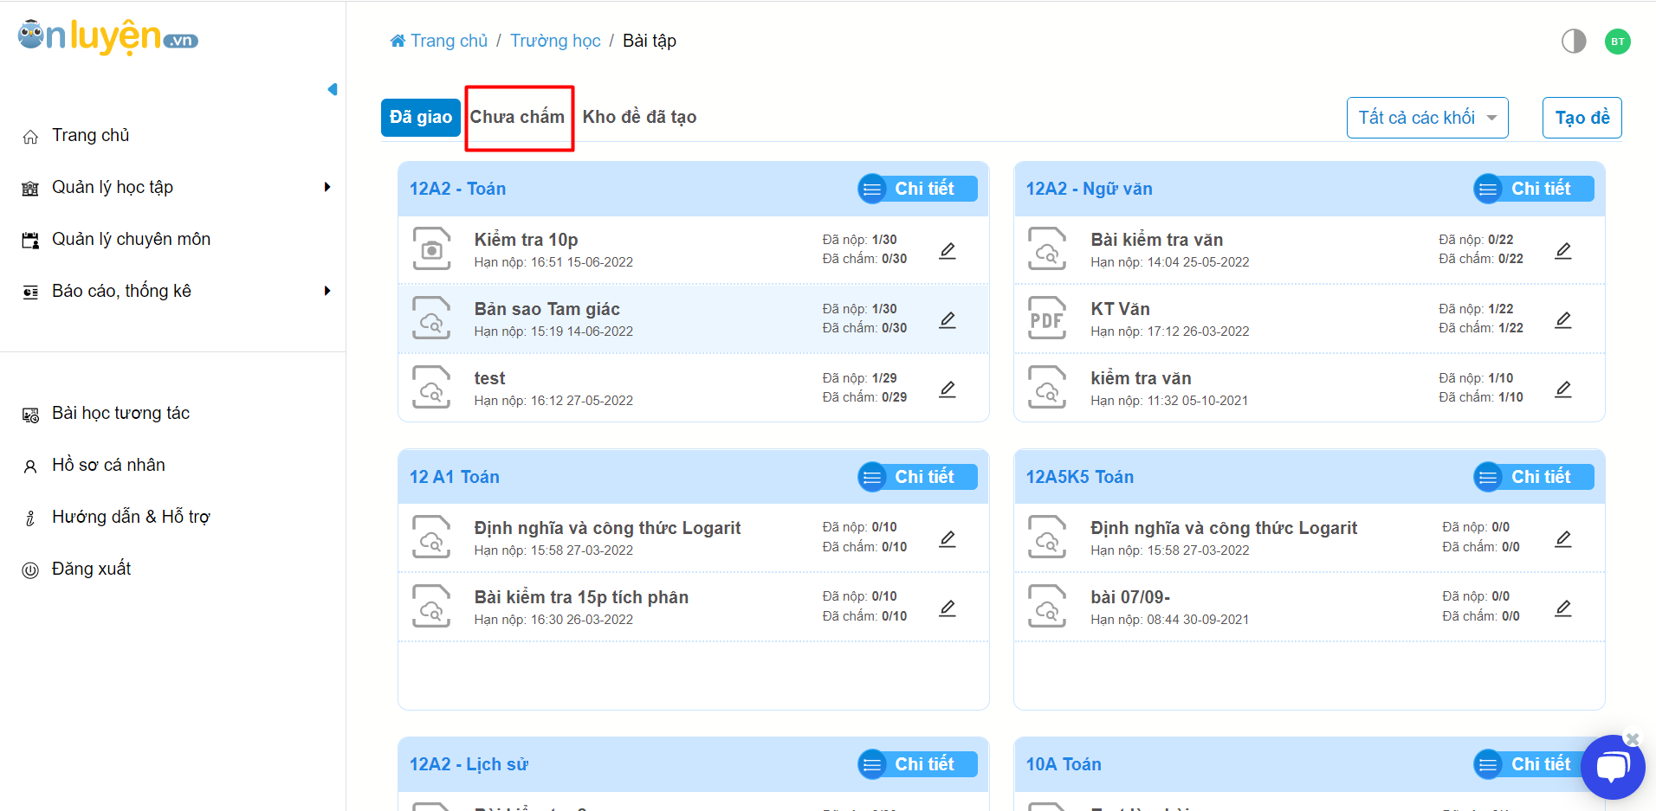Image resolution: width=1656 pixels, height=811 pixels.
Task: Open Chi tiết for 12A5K5 Toán
Action: pyautogui.click(x=1534, y=477)
